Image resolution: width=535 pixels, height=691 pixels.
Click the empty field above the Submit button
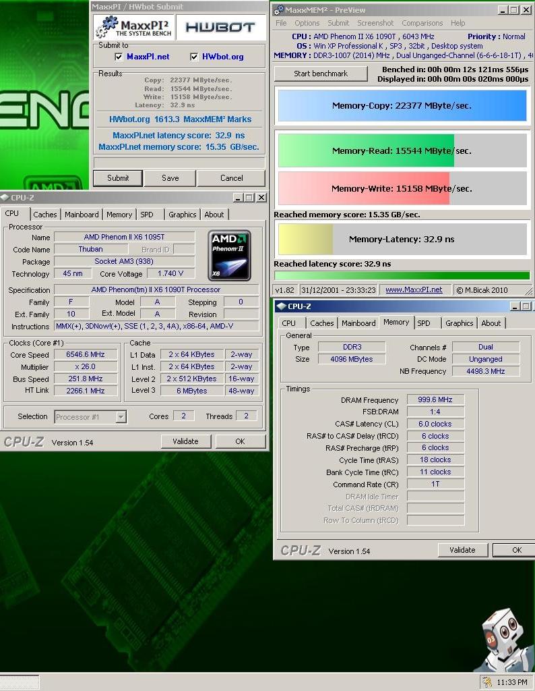(x=179, y=163)
